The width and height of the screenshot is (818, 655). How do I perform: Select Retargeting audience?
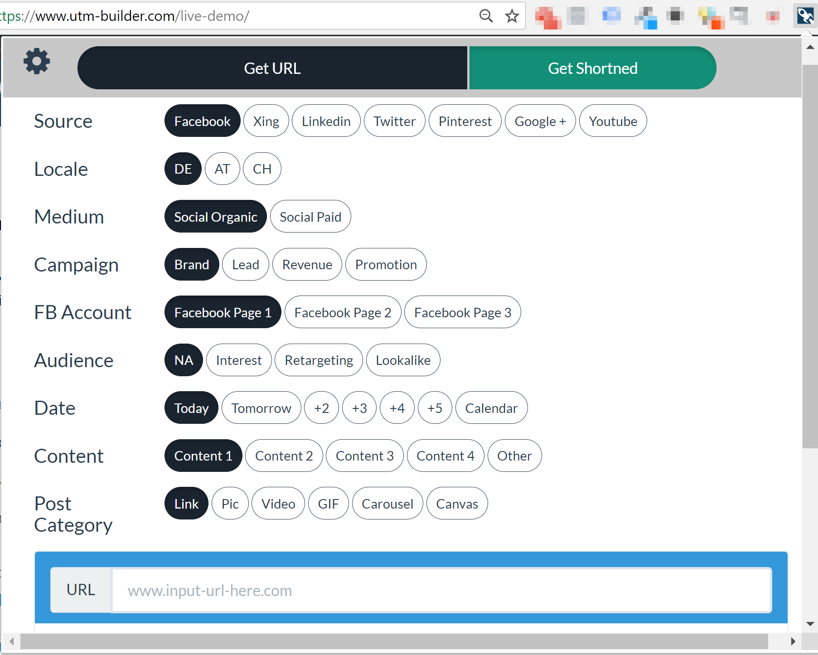[319, 360]
